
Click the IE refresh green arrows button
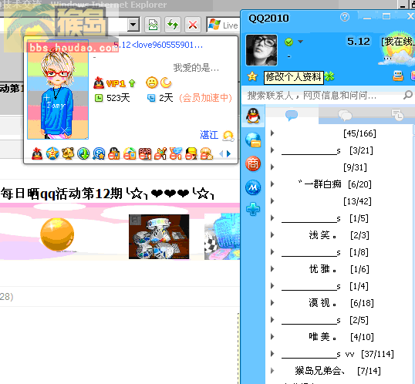(173, 25)
